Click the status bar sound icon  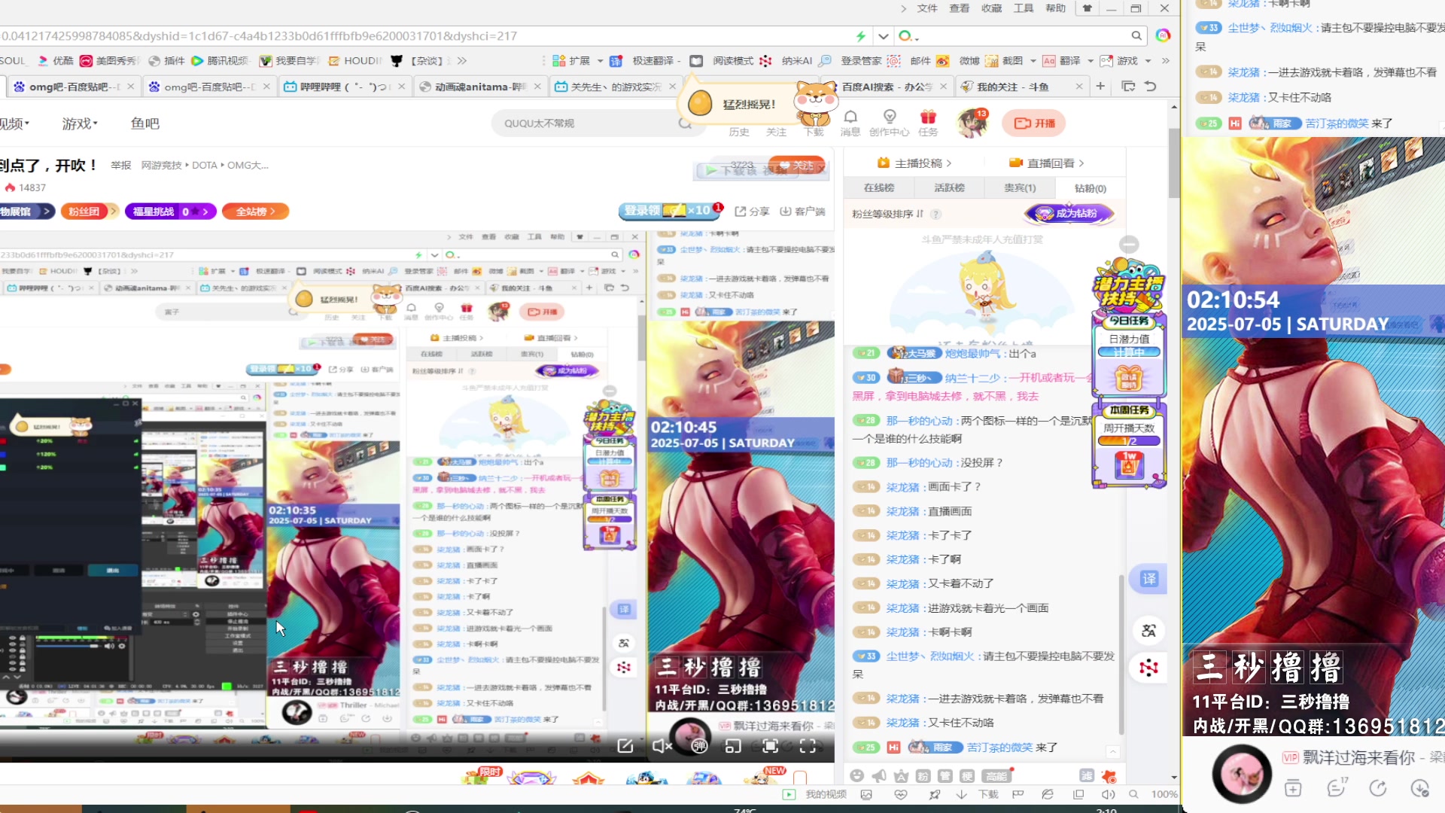[1108, 794]
